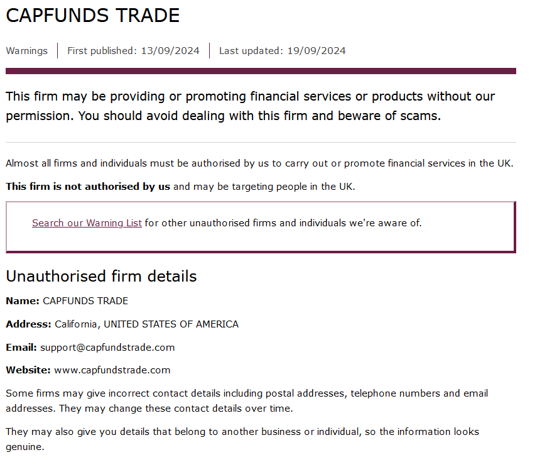Click the bold Address: field label

pyautogui.click(x=28, y=324)
